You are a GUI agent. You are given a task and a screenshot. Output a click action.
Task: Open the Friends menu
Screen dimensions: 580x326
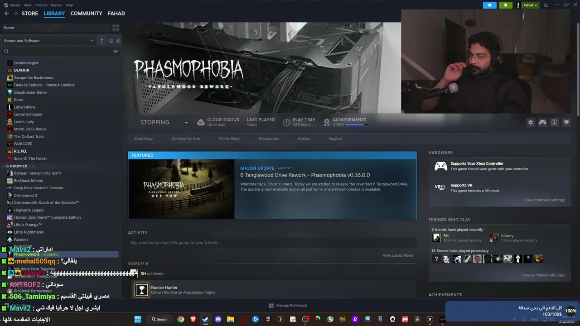(41, 5)
